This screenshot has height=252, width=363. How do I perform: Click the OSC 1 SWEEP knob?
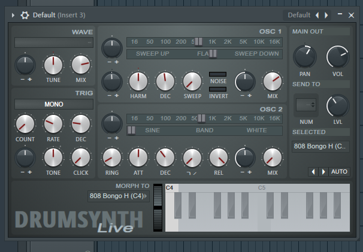(x=192, y=81)
